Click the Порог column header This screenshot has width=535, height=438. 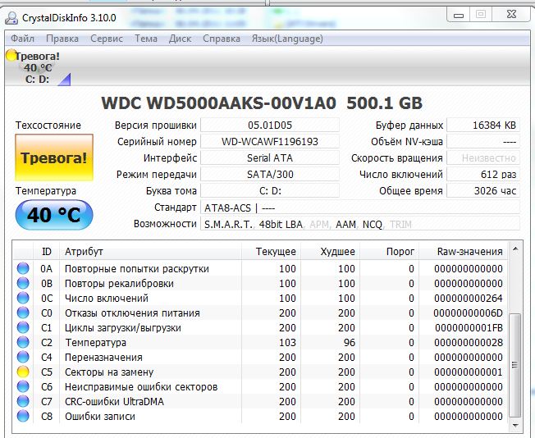pos(389,252)
